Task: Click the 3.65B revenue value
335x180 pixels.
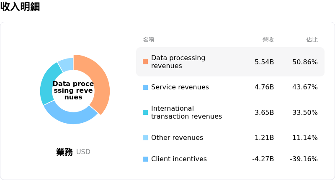Action: tap(264, 112)
